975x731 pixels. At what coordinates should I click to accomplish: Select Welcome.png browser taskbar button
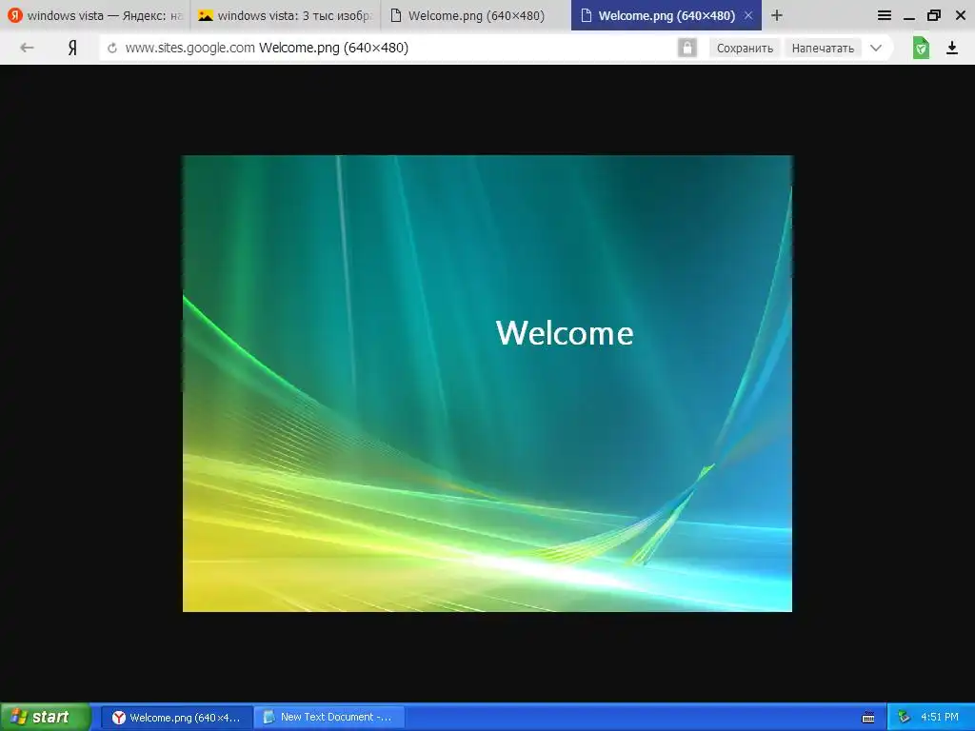[177, 718]
